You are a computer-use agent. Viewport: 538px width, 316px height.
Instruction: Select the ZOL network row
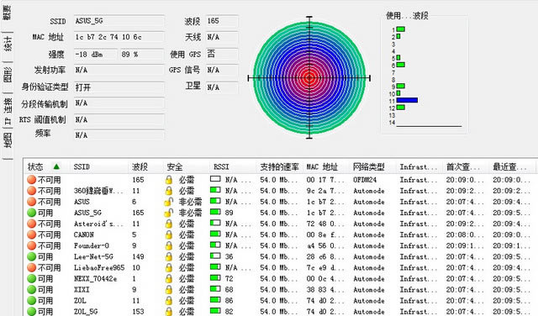point(281,301)
